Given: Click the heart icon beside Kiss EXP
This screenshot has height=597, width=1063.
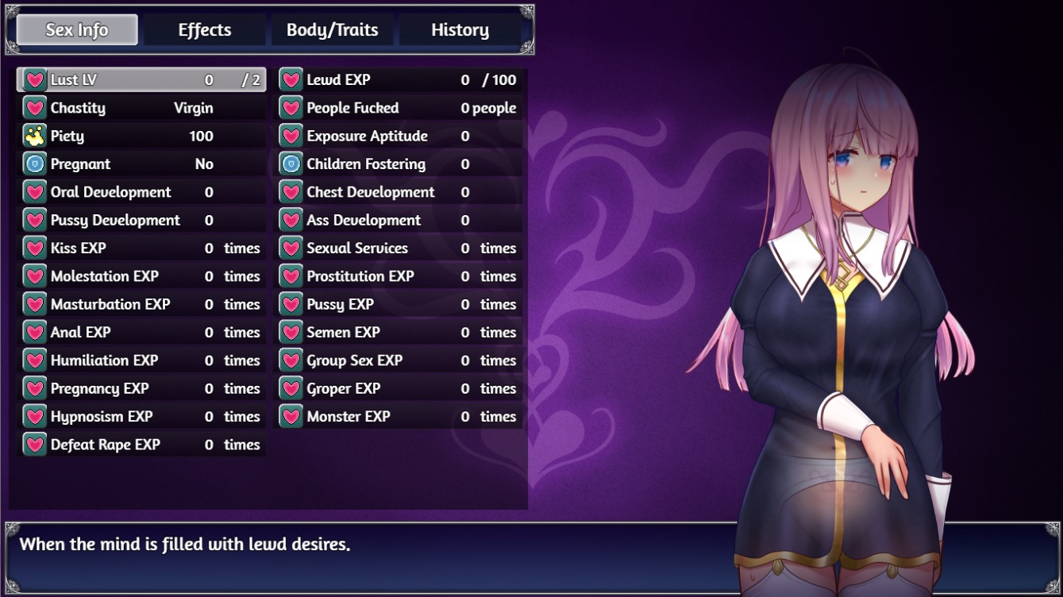Looking at the screenshot, I should (x=34, y=248).
